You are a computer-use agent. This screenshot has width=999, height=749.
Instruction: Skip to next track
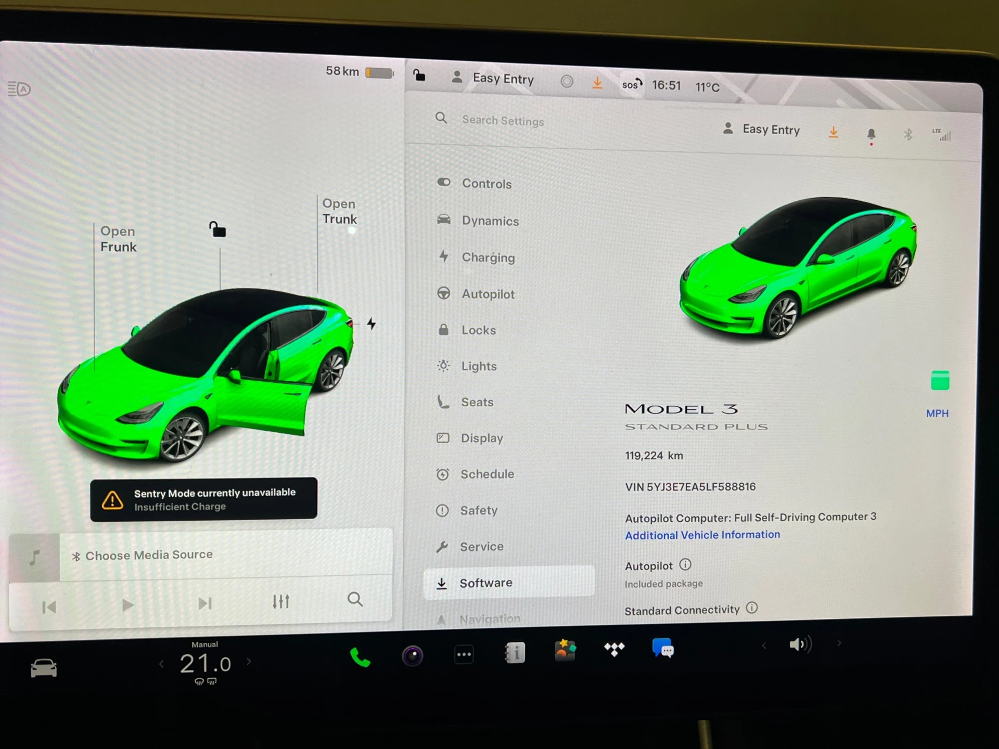pos(205,603)
